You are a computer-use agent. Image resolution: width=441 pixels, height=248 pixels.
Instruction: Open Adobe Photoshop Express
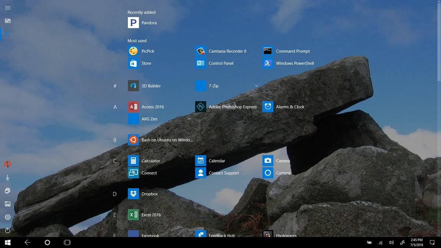232,107
